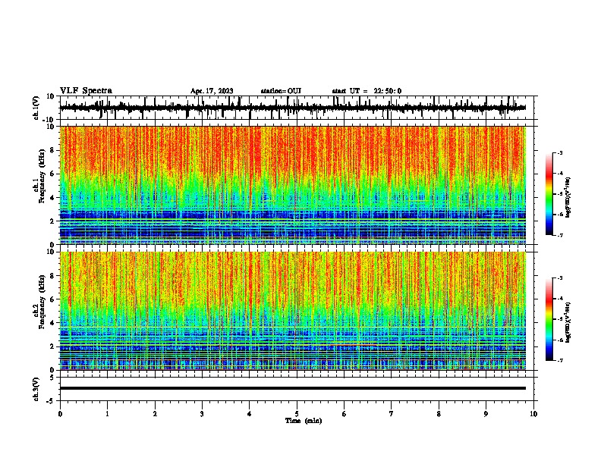601x464 pixels.
Task: Click the ch.2 spectrogram color scale bar
Action: click(x=549, y=319)
